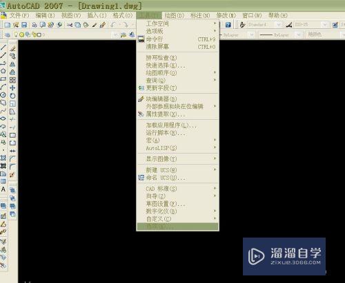This screenshot has width=345, height=283.
Task: Expand the 查询(Q) submenu
Action: [x=177, y=81]
